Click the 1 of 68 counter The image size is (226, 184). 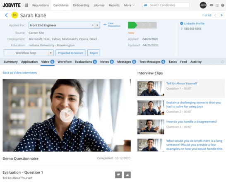coord(207,15)
